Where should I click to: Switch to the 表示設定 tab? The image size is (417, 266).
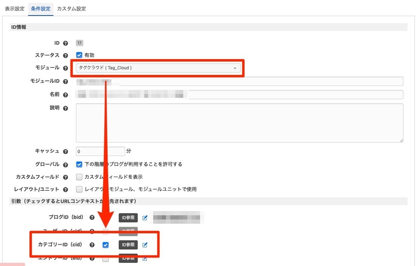(15, 9)
